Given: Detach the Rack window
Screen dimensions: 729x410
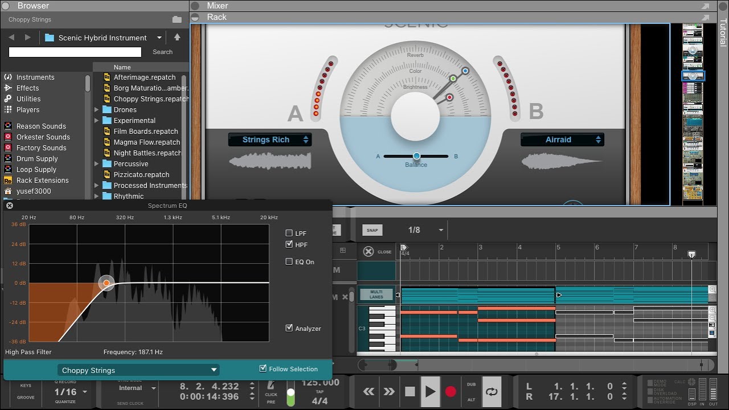Looking at the screenshot, I should coord(706,18).
